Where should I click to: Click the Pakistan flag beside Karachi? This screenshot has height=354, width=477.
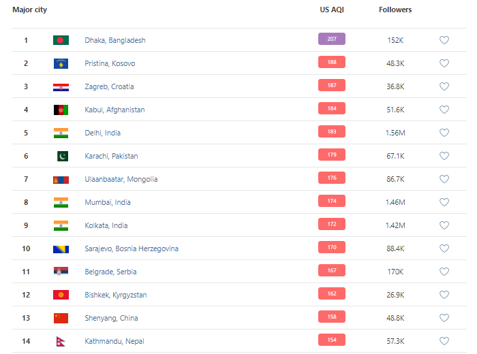click(61, 156)
